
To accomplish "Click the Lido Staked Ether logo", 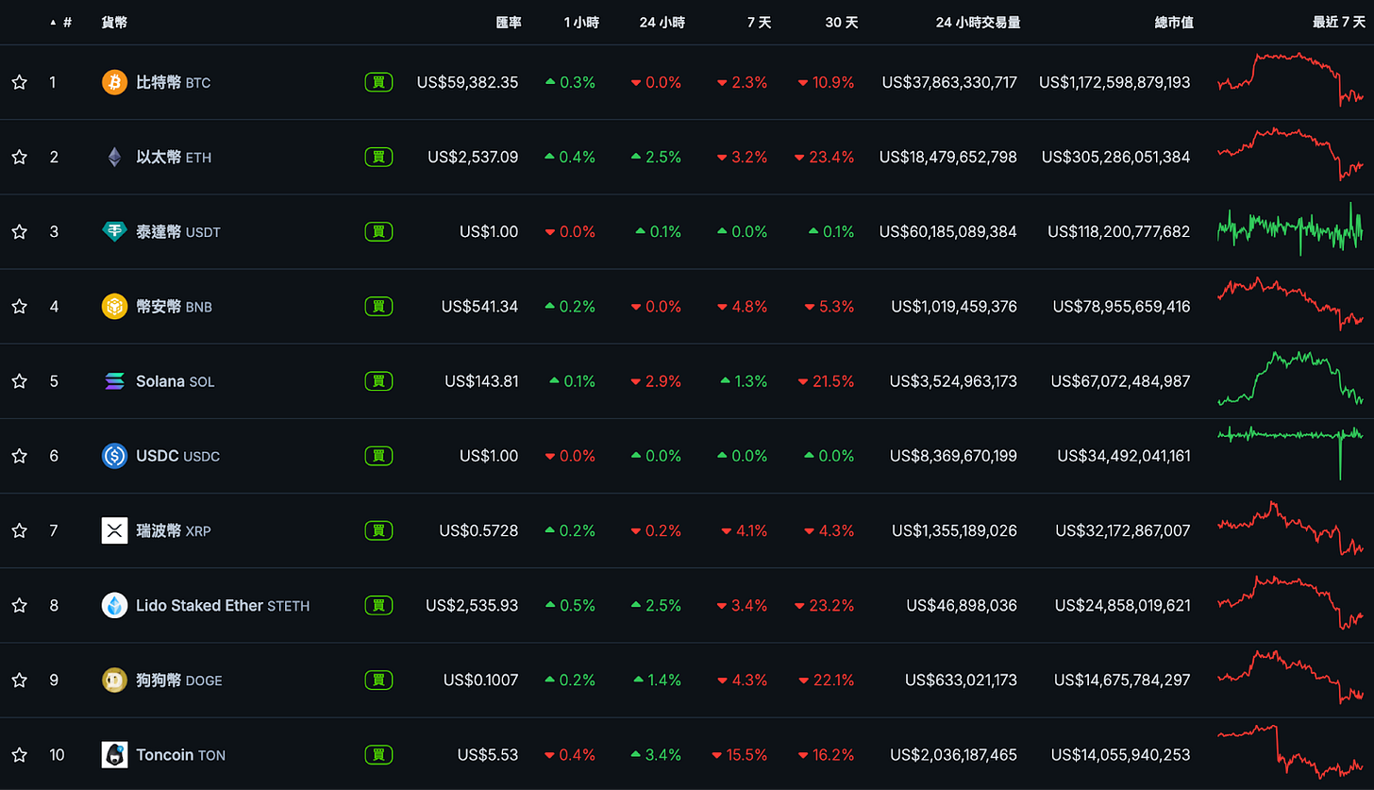I will coord(114,605).
